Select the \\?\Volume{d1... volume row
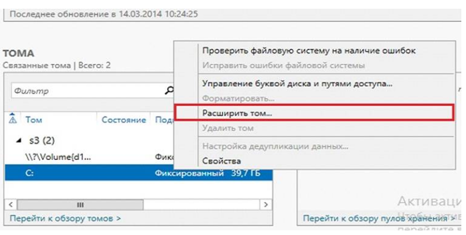 tap(58, 157)
